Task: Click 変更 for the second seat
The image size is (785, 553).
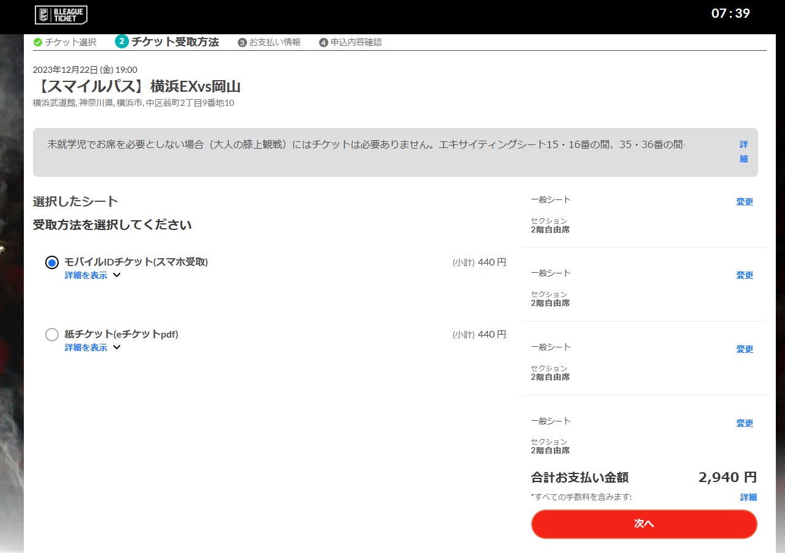Action: 744,275
